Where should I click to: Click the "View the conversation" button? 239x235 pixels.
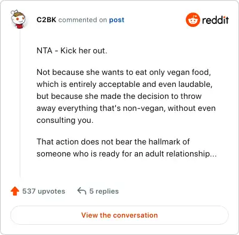(119, 215)
